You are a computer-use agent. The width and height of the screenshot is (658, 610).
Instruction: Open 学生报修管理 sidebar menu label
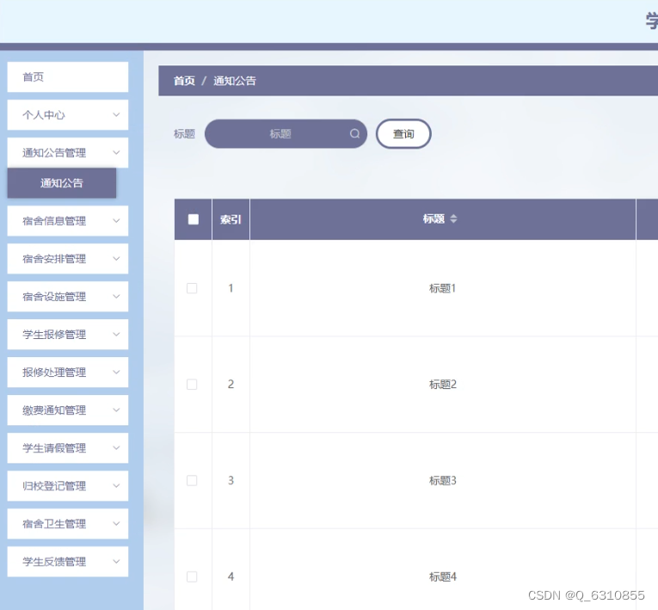point(54,334)
